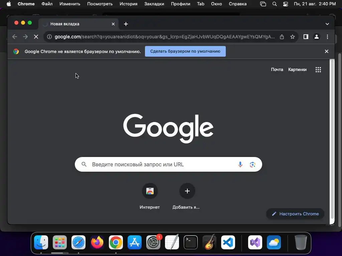This screenshot has width=342, height=256.
Task: Share this page icon in address bar
Action: [x=282, y=37]
